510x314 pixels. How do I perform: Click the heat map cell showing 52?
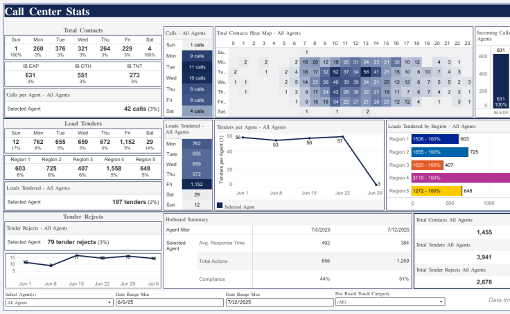click(x=336, y=72)
